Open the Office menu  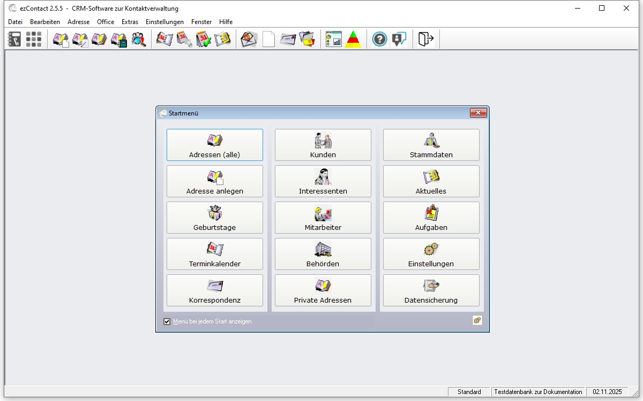[106, 22]
